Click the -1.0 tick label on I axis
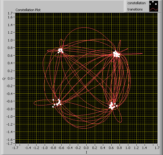 44,148
